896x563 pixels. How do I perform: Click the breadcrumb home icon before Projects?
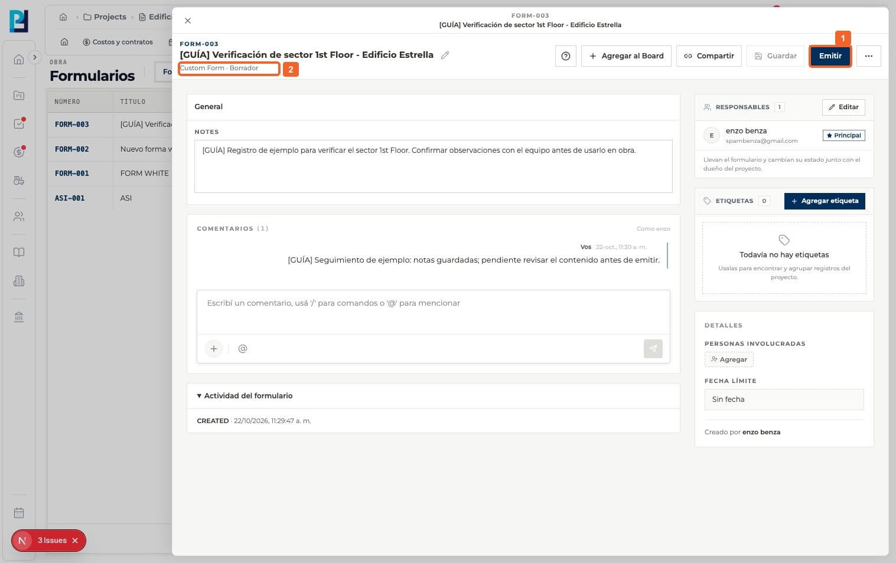pos(63,17)
